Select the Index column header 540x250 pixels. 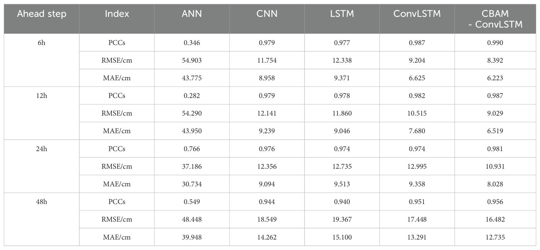117,14
